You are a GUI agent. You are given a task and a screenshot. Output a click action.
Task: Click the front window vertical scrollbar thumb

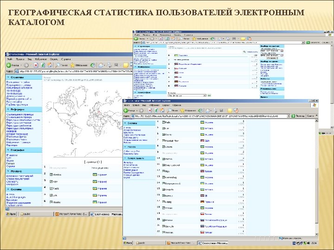pos(316,195)
